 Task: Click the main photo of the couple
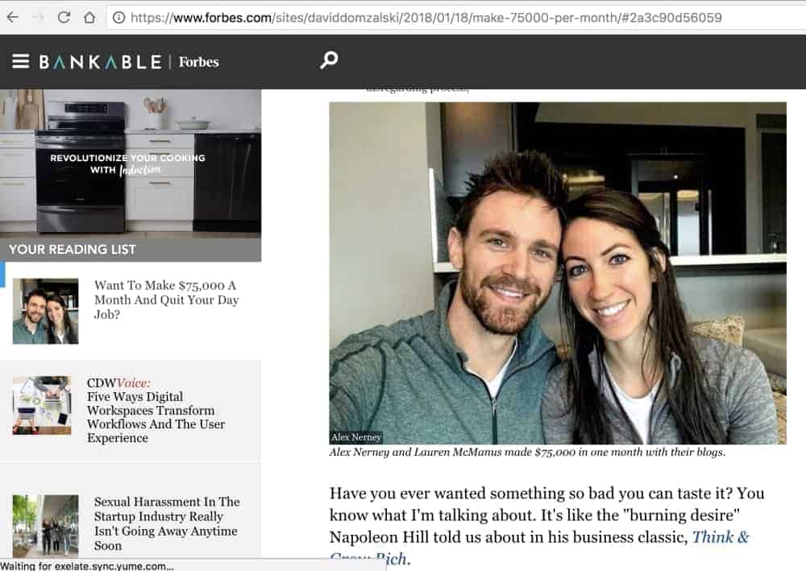coord(558,273)
